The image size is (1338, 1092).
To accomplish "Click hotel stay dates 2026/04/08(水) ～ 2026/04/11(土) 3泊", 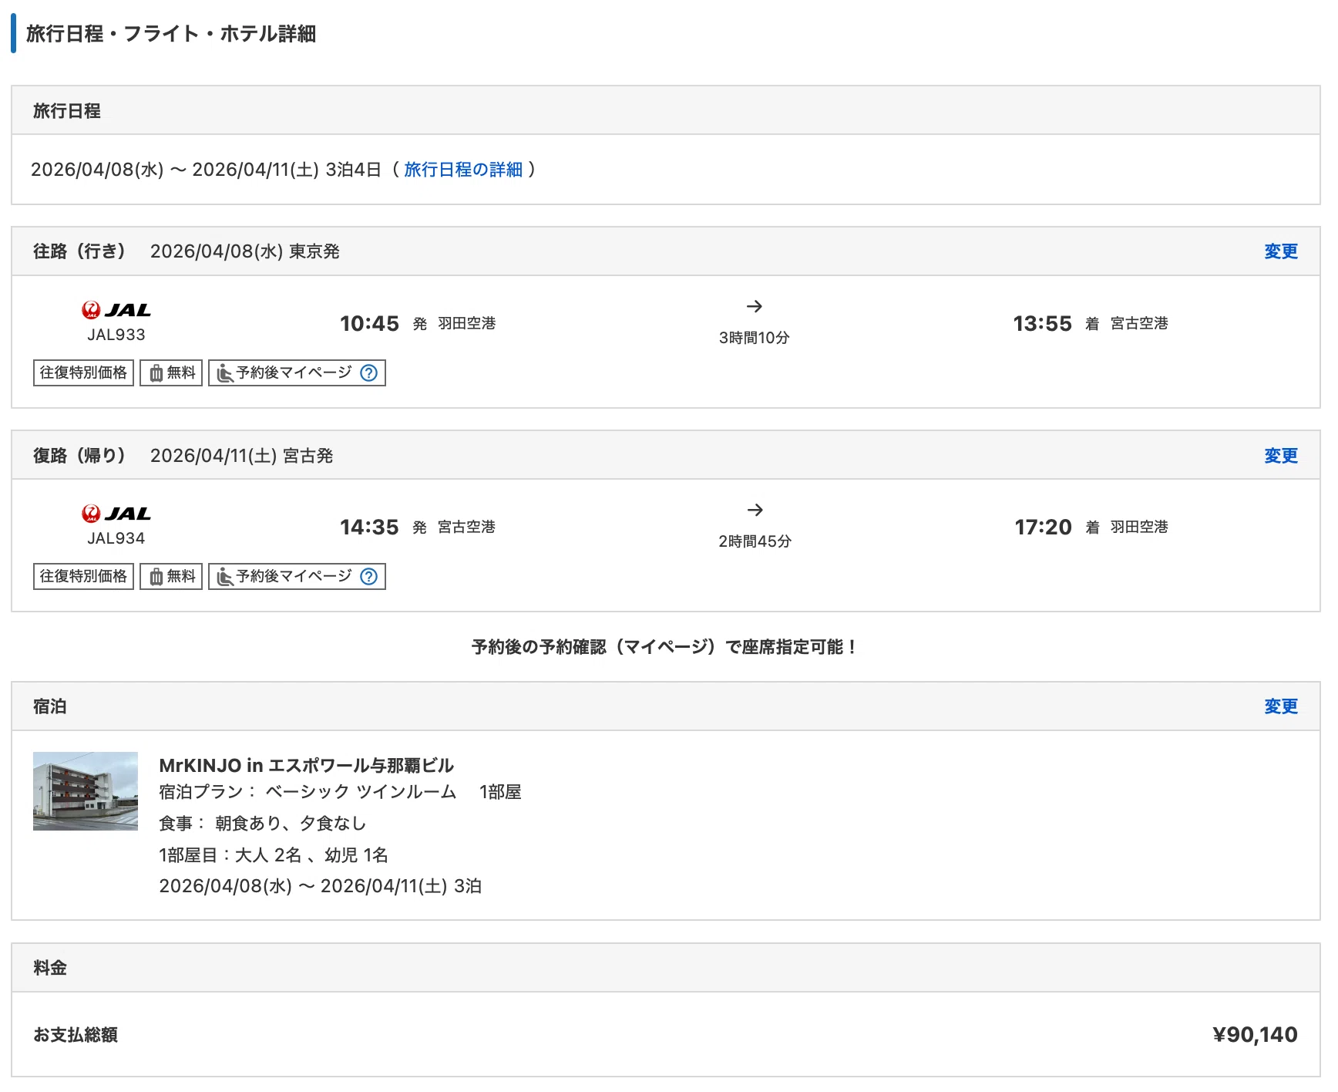I will (321, 886).
